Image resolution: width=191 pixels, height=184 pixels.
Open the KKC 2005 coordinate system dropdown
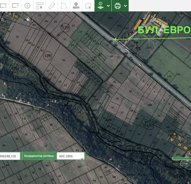click(71, 156)
